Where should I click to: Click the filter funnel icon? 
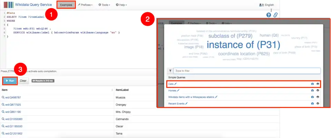pos(170,71)
